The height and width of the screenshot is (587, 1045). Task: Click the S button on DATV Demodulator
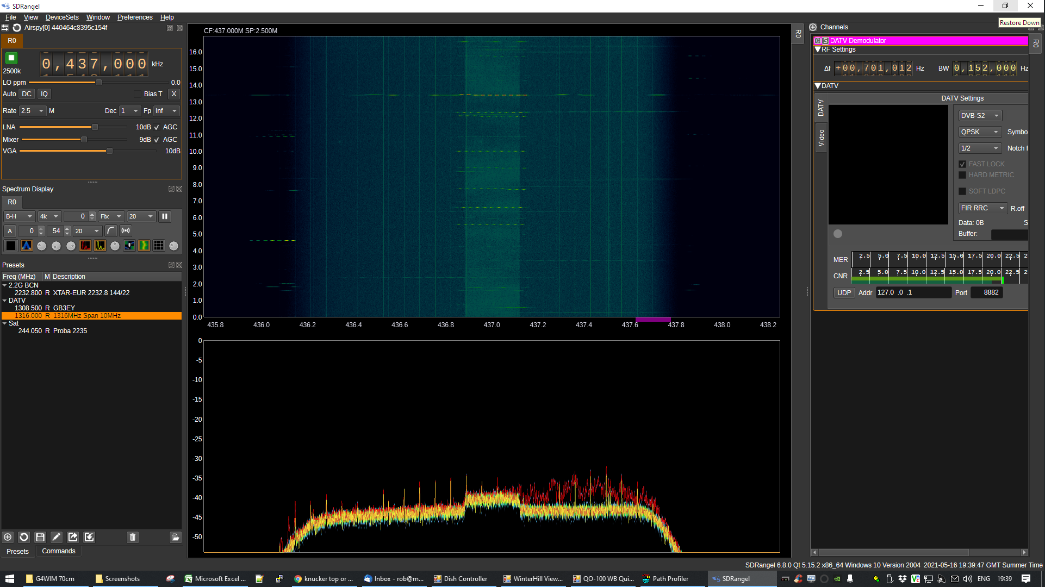pyautogui.click(x=825, y=41)
